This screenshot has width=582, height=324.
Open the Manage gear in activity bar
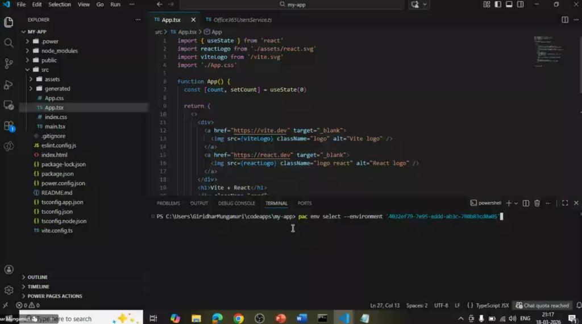[9, 290]
